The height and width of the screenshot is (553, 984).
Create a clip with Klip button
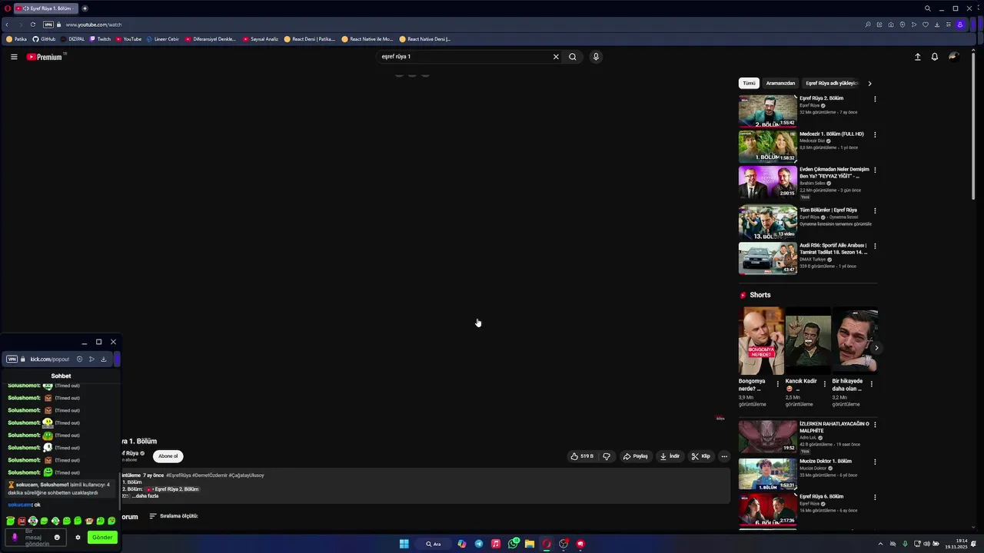[701, 456]
